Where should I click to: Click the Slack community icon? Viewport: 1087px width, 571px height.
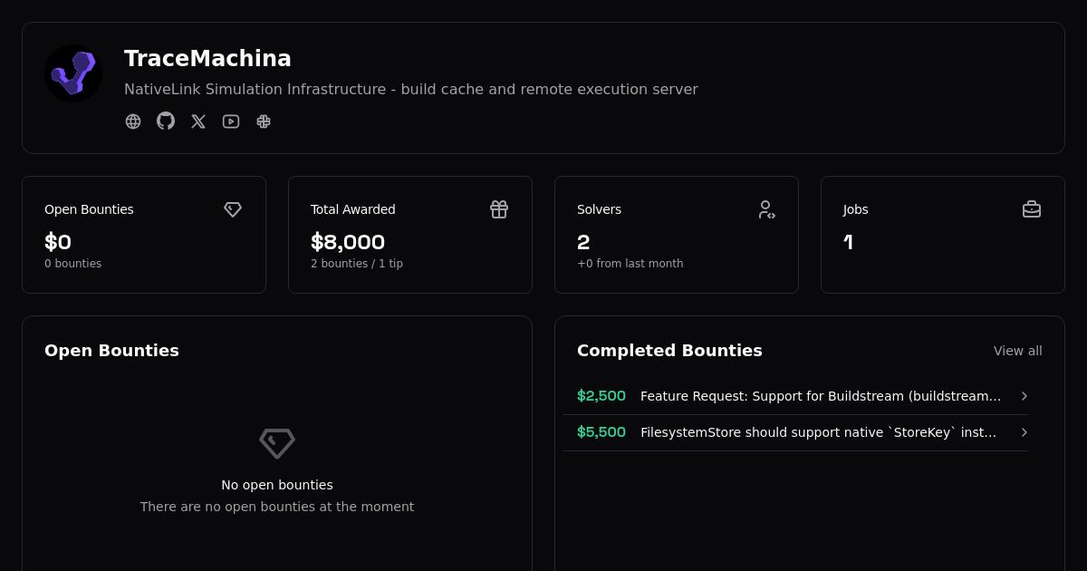tap(264, 121)
